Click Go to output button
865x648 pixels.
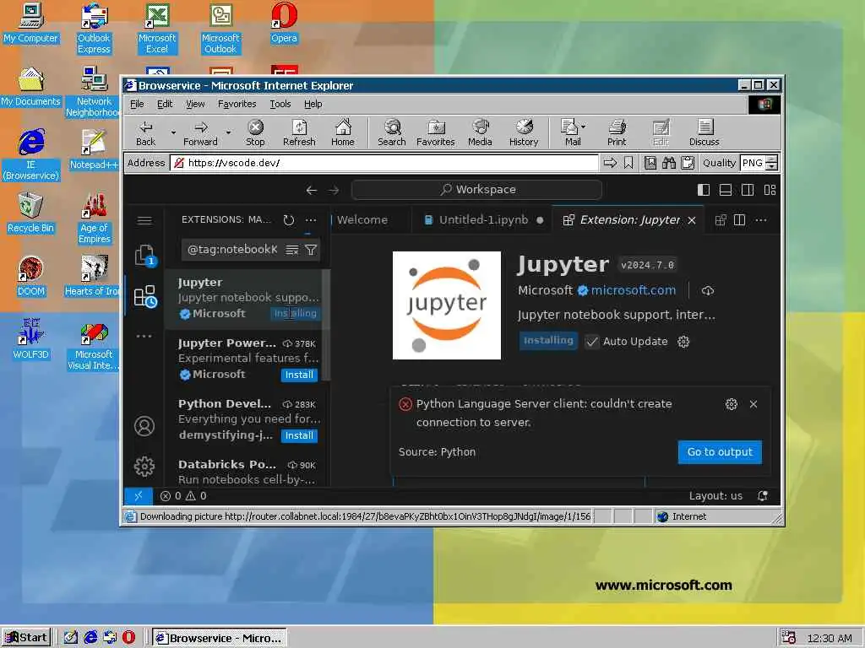pyautogui.click(x=720, y=452)
